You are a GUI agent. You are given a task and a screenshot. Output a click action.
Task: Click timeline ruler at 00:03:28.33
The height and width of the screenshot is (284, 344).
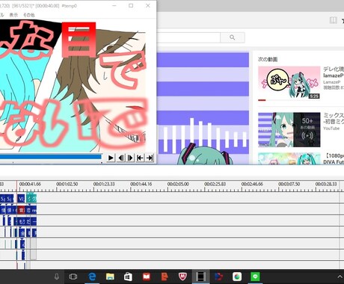326,184
